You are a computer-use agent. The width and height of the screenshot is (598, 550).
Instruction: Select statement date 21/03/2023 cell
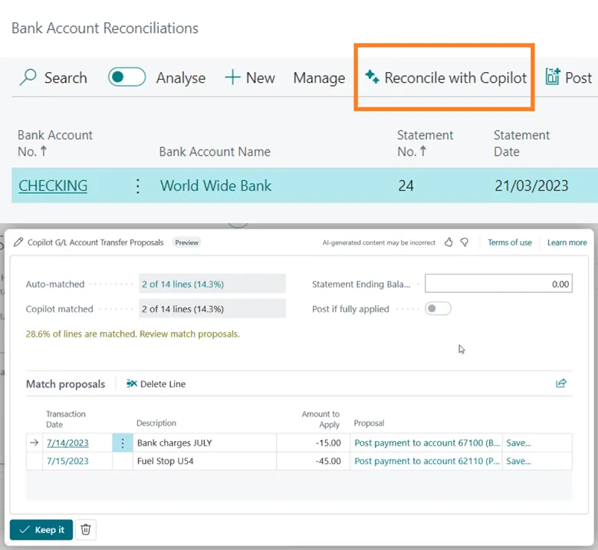531,186
